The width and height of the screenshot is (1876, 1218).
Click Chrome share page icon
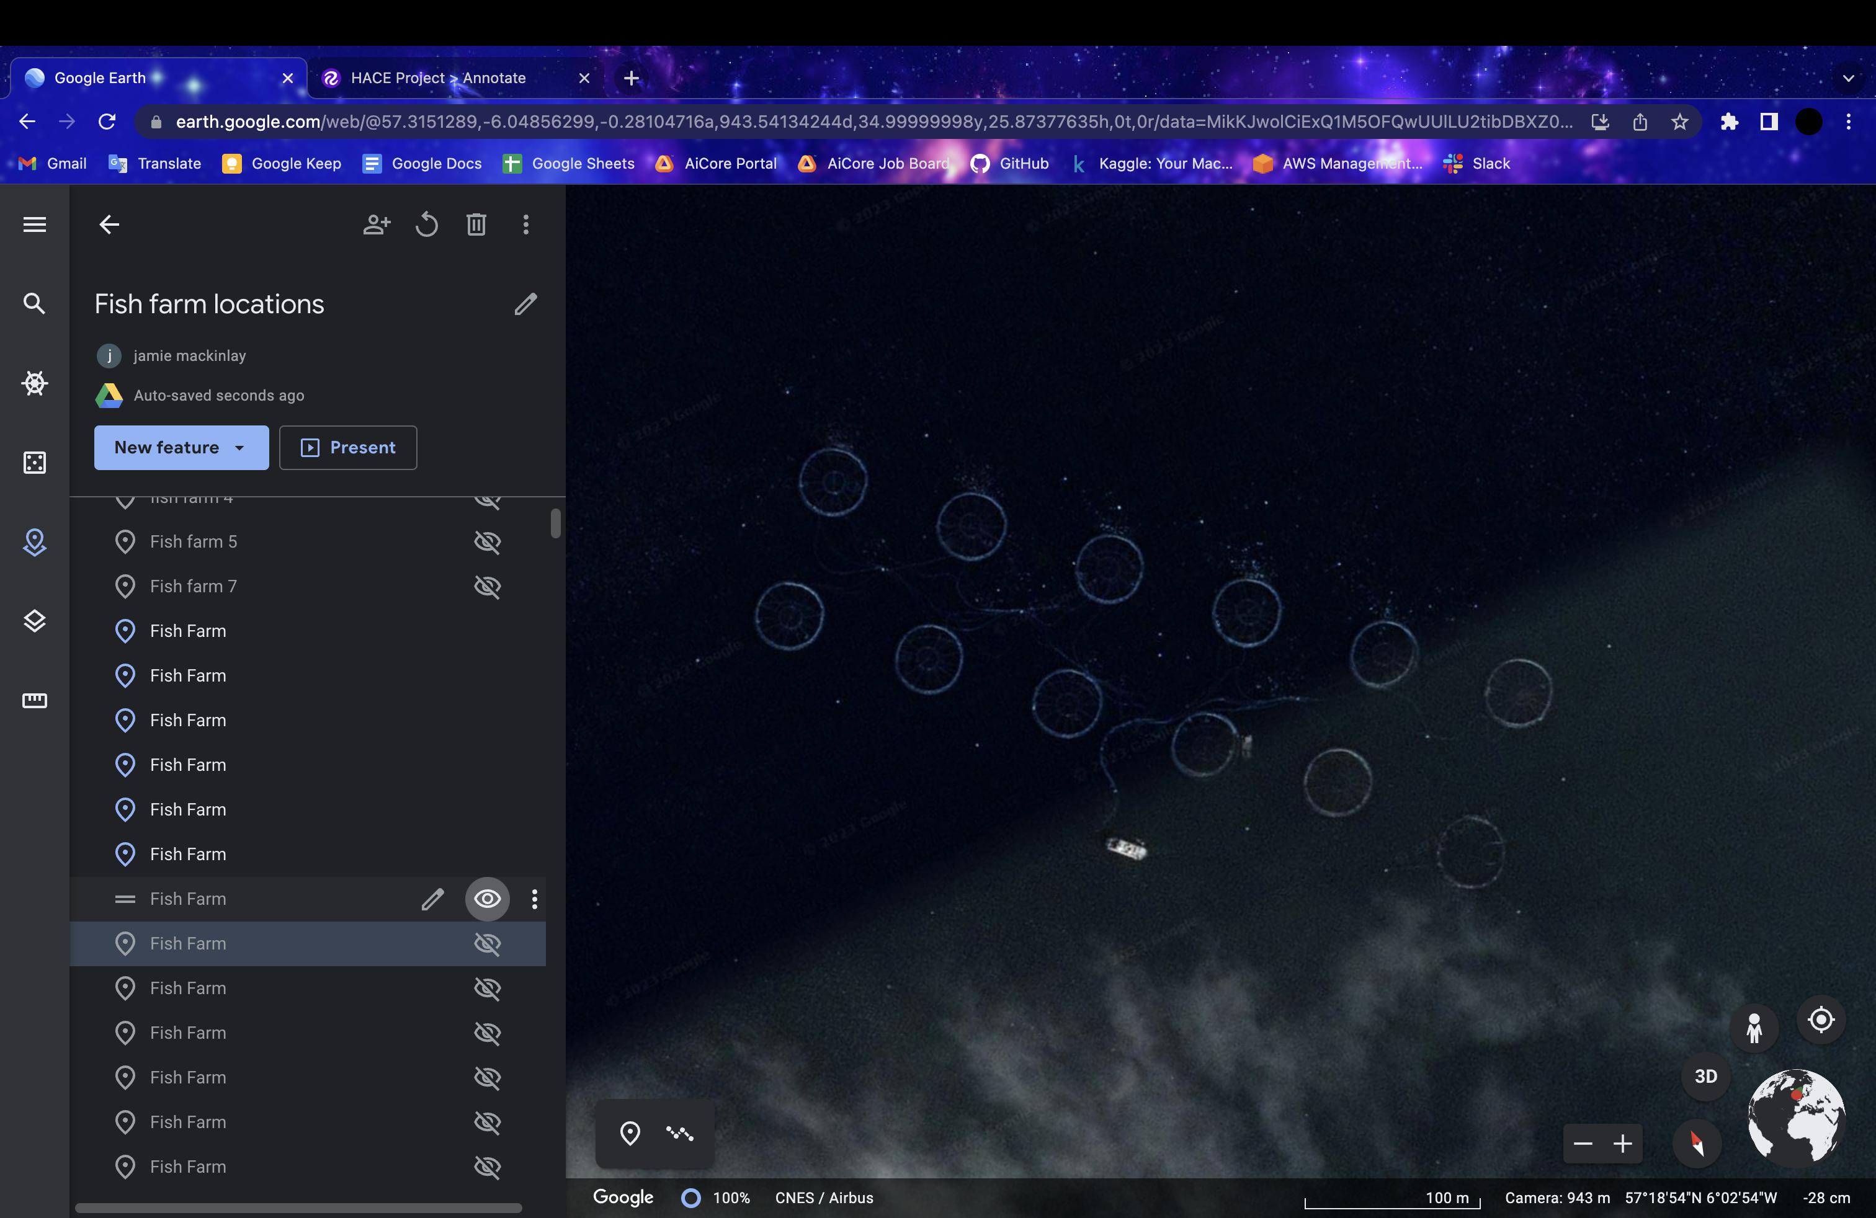tap(1640, 122)
